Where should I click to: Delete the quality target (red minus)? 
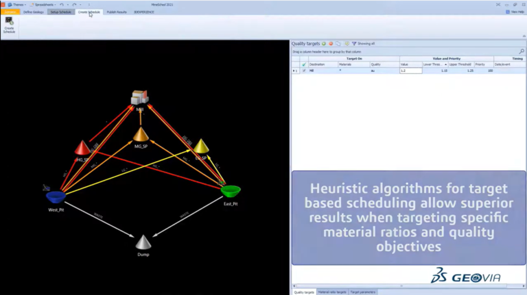(x=331, y=44)
